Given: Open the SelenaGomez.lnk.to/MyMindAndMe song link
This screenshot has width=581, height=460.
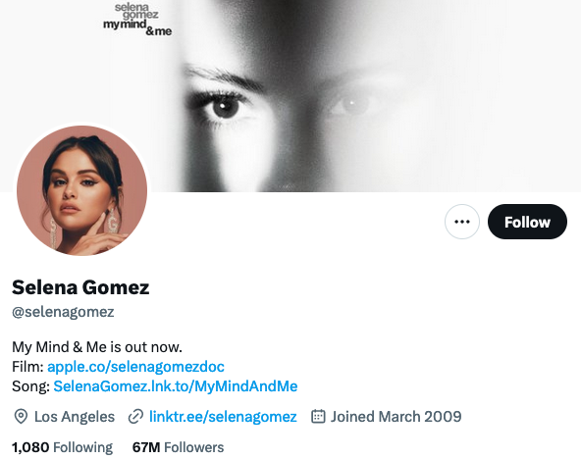Looking at the screenshot, I should pyautogui.click(x=176, y=386).
